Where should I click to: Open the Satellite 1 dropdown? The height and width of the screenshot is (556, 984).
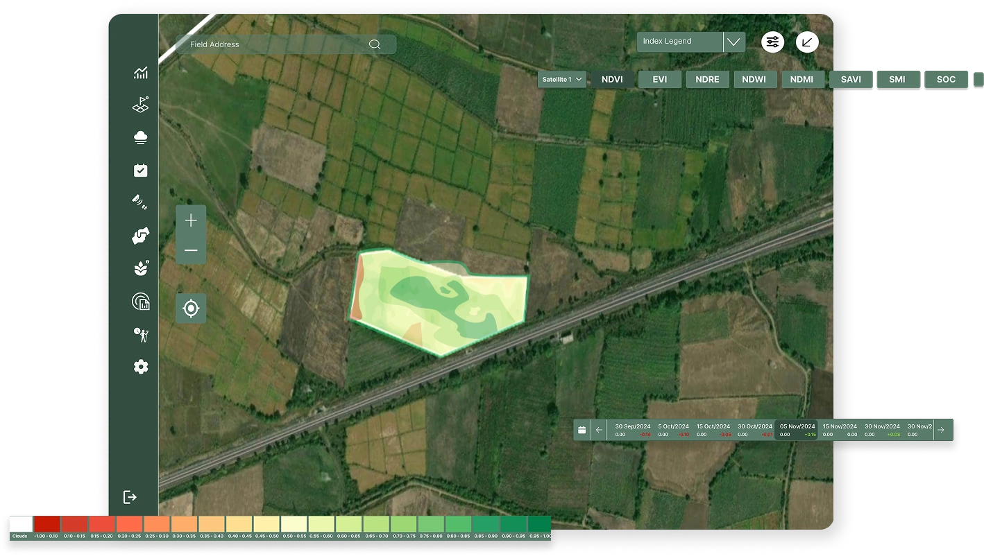pos(562,80)
